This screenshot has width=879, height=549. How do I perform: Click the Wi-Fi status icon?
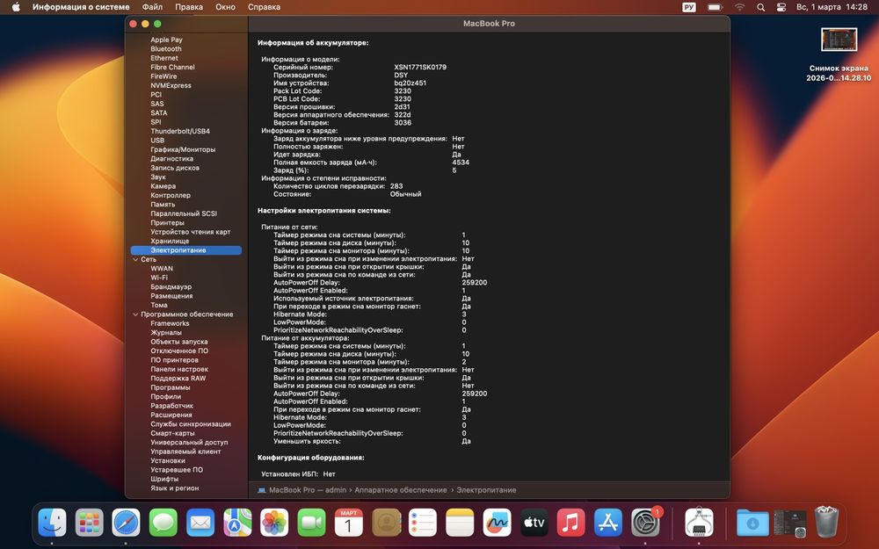(740, 7)
